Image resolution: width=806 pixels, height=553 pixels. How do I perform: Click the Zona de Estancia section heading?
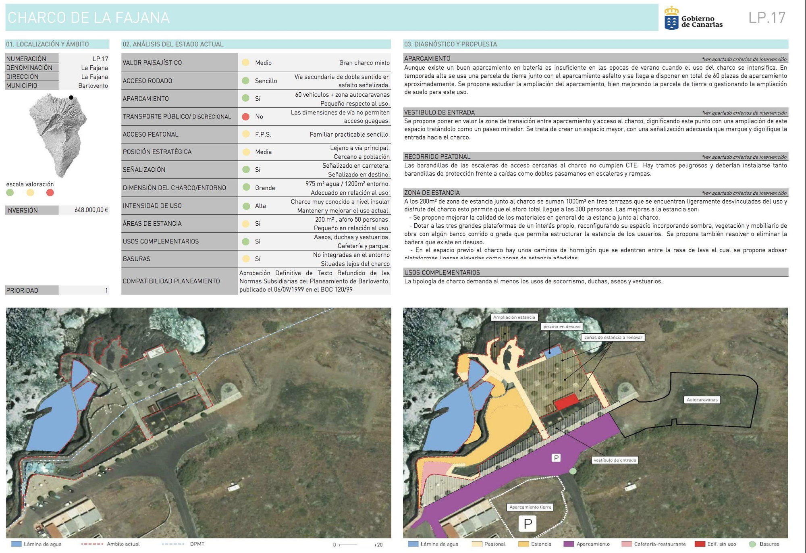(x=432, y=193)
